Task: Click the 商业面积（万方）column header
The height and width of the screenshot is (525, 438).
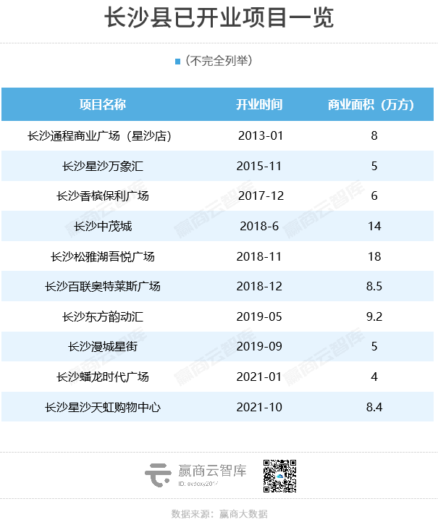Action: click(371, 104)
